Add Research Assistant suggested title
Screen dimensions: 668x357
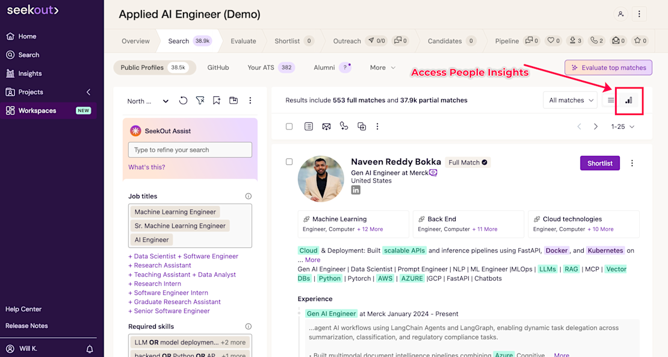[159, 265]
